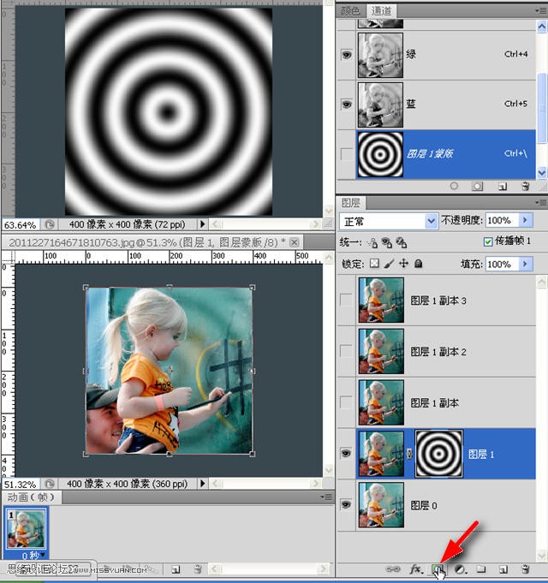Show the 图层 1 副本 3 layer
The image size is (548, 583).
346,300
